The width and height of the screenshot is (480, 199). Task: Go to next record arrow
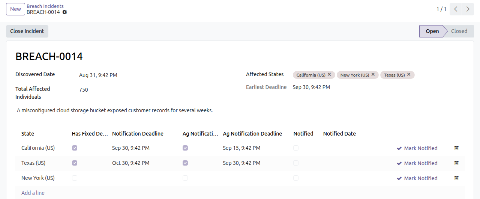point(468,9)
